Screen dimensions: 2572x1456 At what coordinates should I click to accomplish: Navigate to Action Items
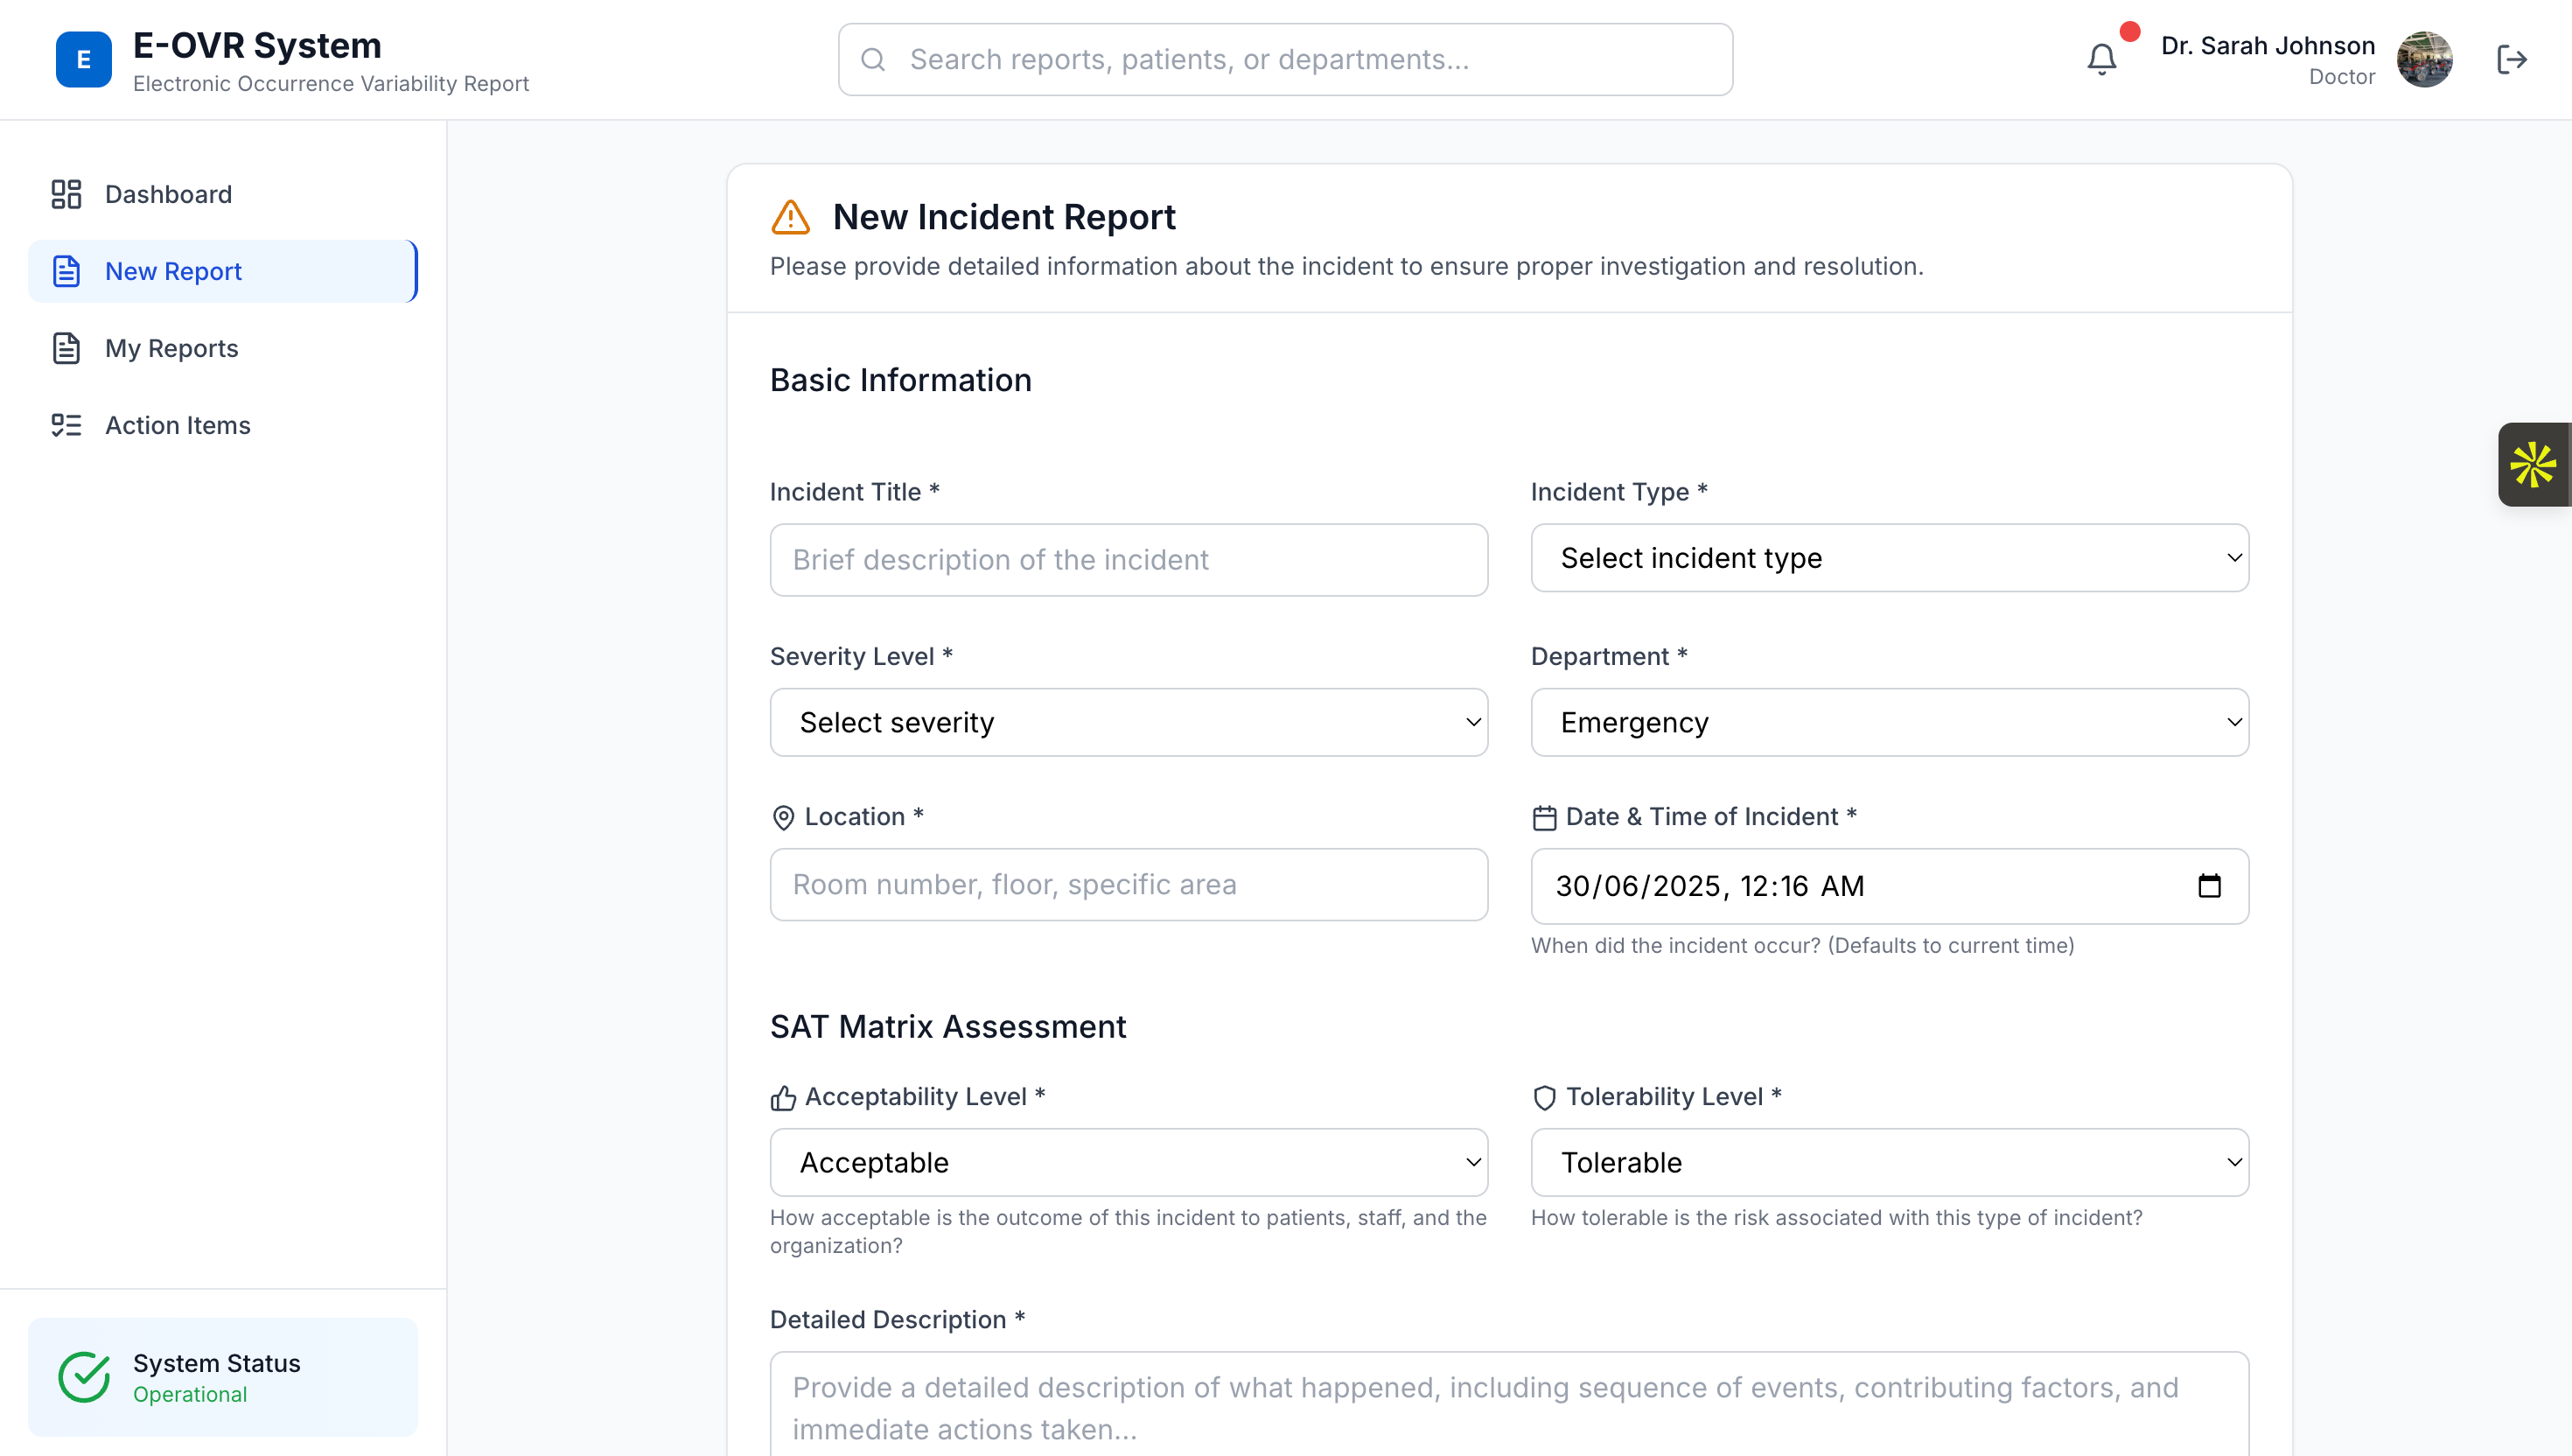[x=177, y=425]
